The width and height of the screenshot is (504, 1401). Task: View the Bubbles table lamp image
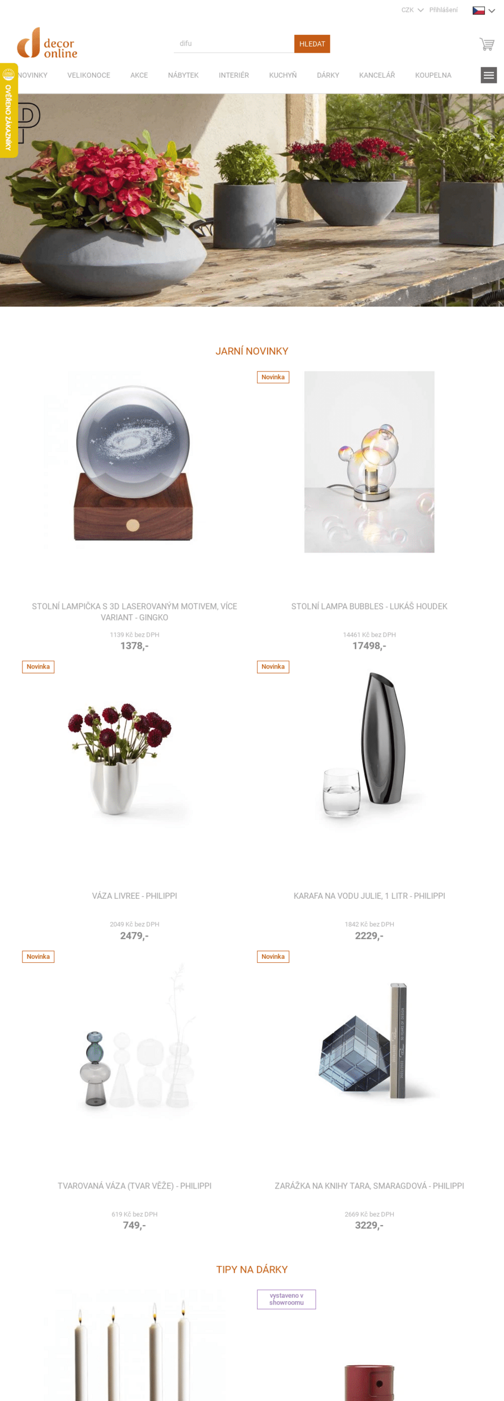click(369, 462)
